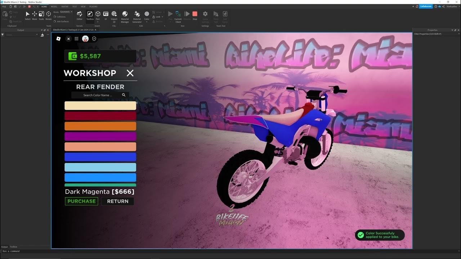Expand the Part dropdown arrow
The height and width of the screenshot is (259, 461).
[98, 21]
